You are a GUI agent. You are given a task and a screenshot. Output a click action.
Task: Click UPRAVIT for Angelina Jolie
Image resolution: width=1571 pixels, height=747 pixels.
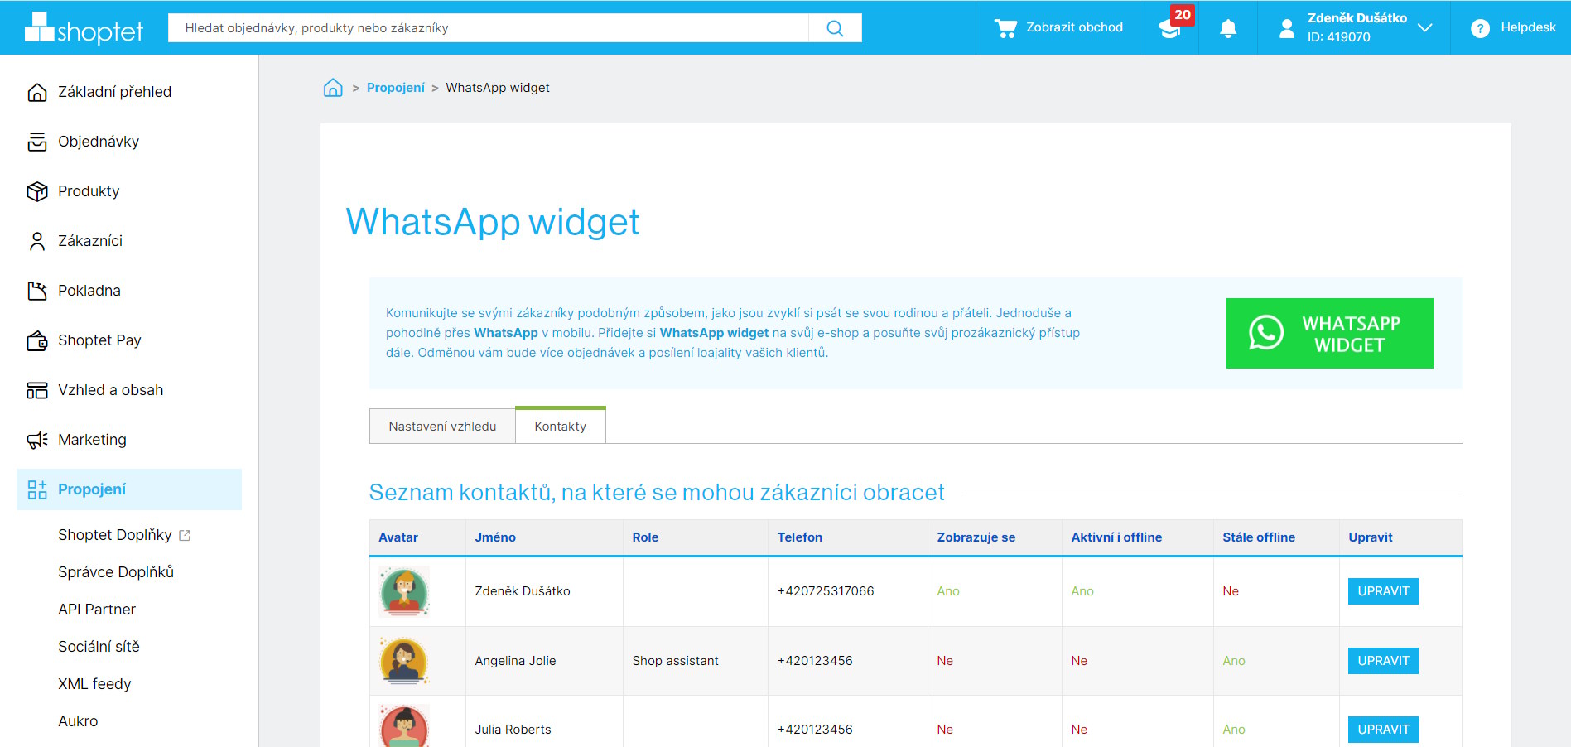(x=1383, y=661)
